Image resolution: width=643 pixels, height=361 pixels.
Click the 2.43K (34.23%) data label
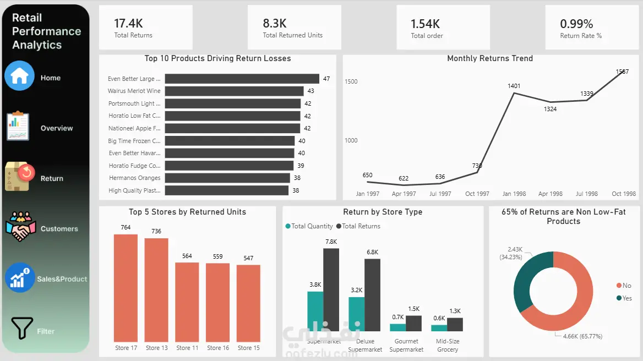(511, 253)
